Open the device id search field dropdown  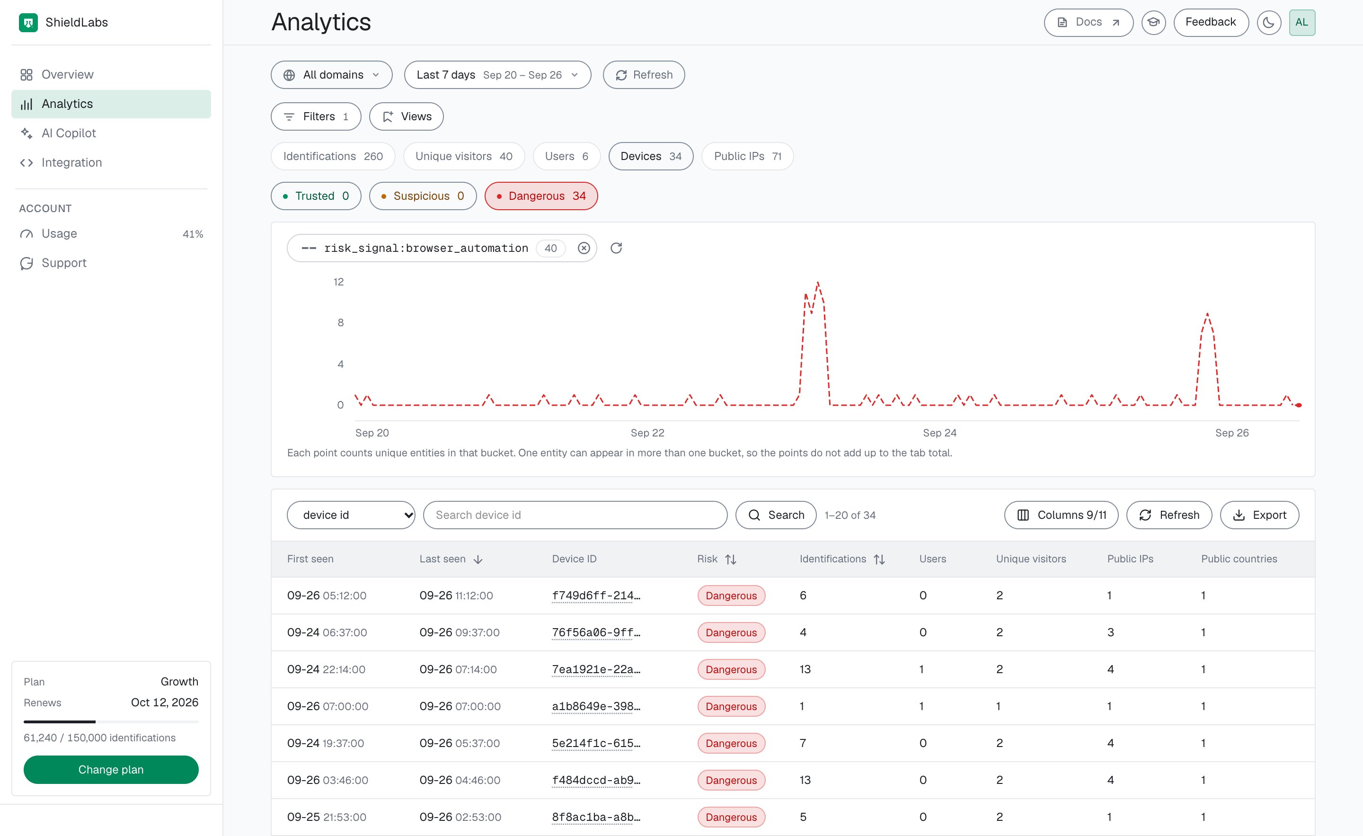coord(351,515)
